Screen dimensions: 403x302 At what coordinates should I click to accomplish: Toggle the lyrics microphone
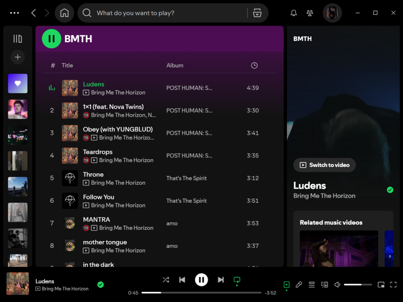click(299, 284)
